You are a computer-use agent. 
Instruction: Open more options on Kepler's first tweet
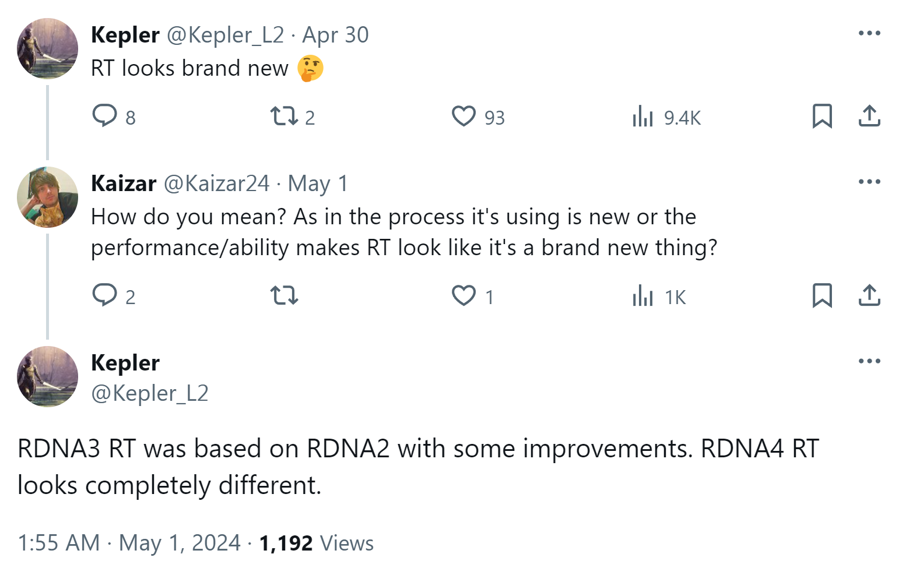[869, 33]
